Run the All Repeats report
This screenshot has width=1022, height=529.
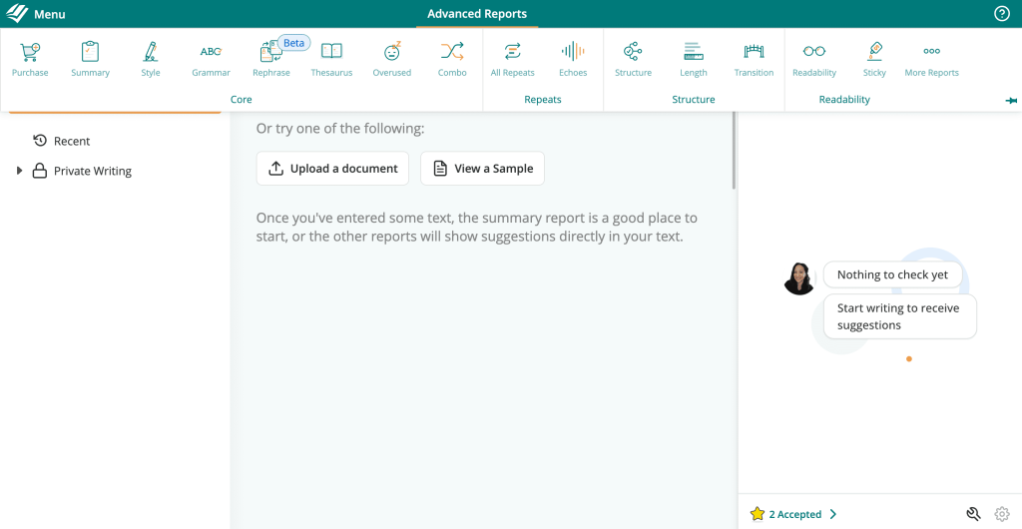coord(512,59)
